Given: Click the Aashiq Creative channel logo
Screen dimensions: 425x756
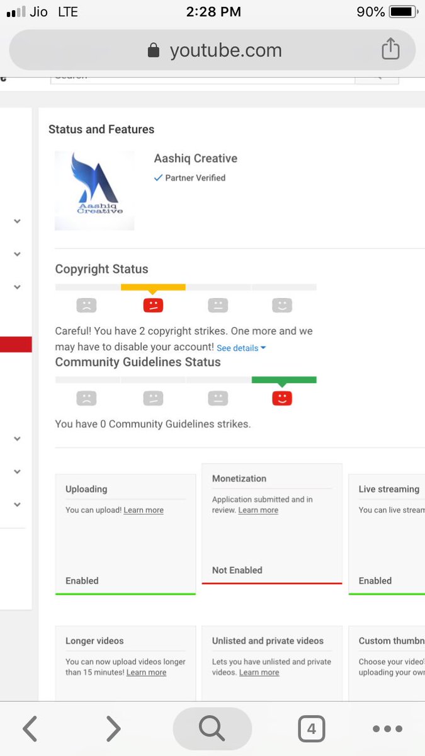Looking at the screenshot, I should click(x=94, y=190).
